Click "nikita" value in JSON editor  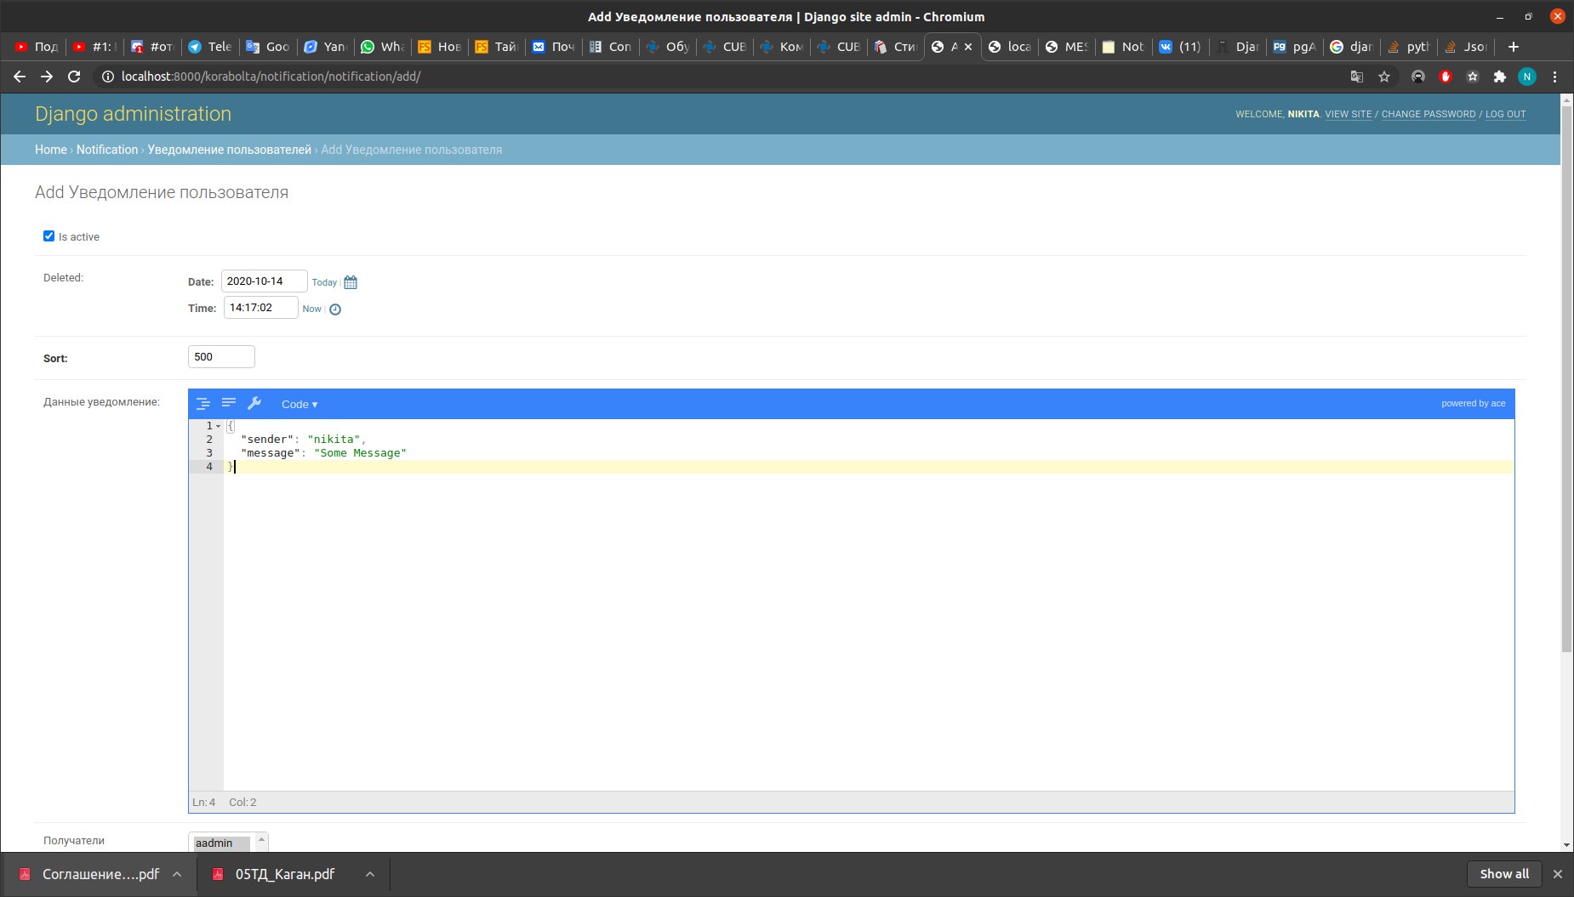pyautogui.click(x=334, y=440)
